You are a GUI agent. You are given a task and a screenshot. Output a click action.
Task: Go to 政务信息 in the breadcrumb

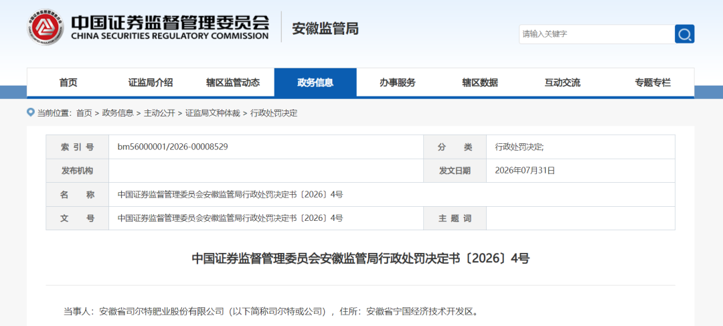pos(118,113)
